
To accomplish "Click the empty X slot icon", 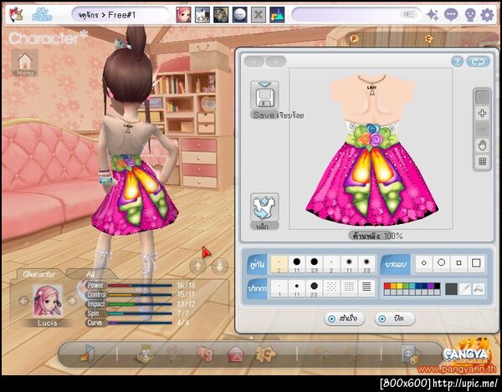I will (x=259, y=15).
